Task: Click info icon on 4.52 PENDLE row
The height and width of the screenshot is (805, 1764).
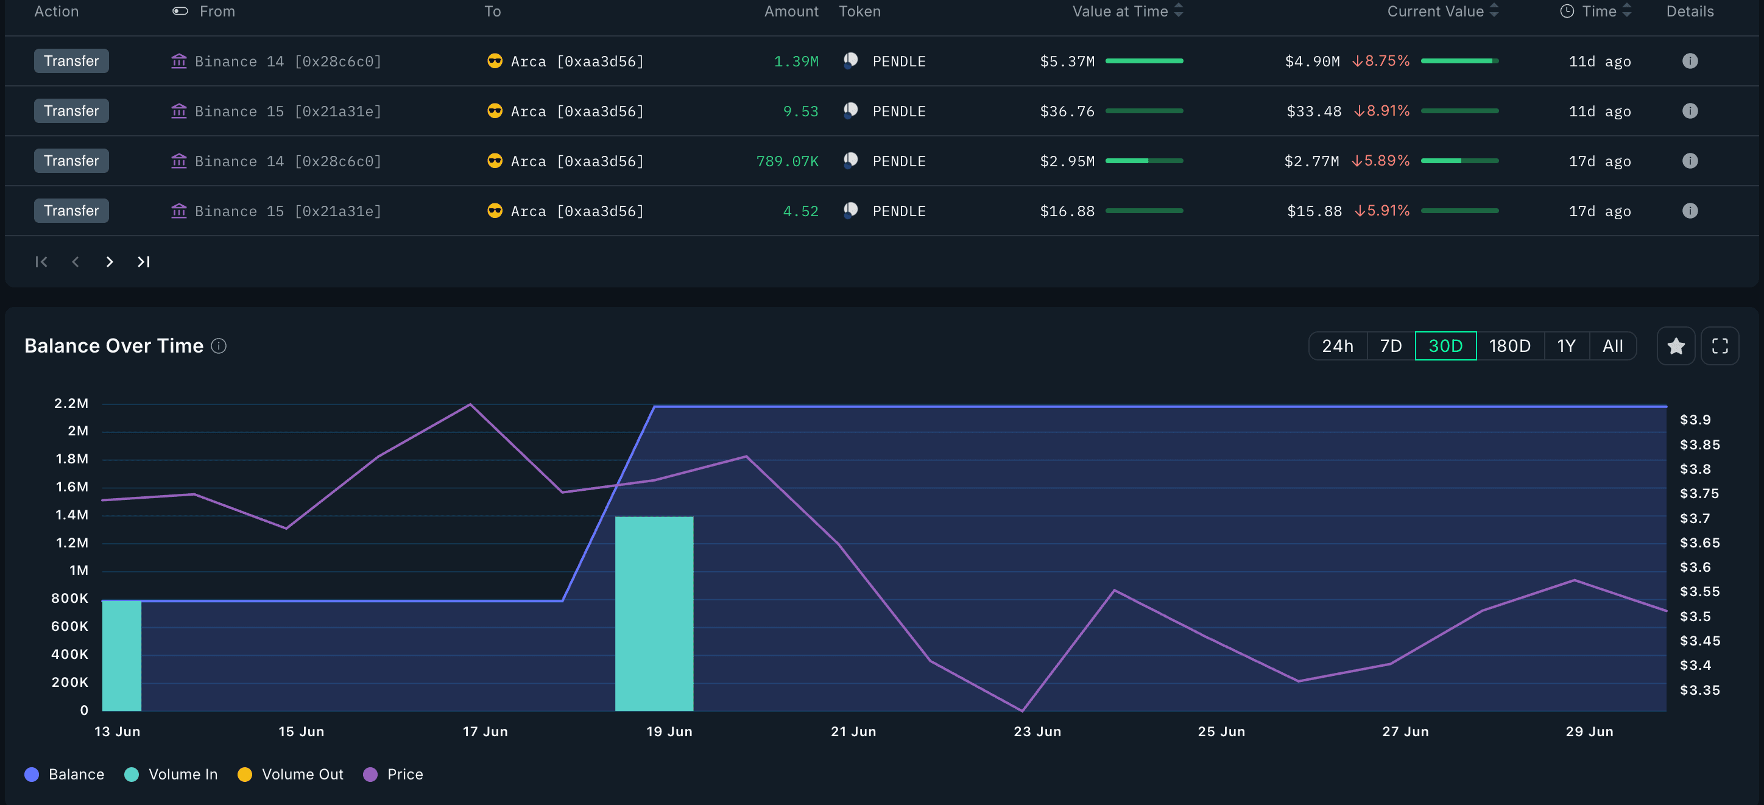Action: 1689,211
